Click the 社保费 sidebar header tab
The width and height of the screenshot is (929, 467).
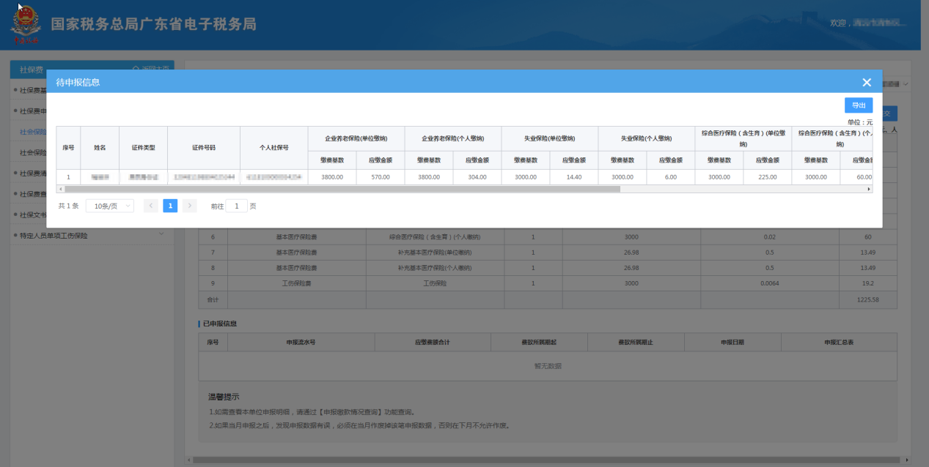[x=32, y=70]
